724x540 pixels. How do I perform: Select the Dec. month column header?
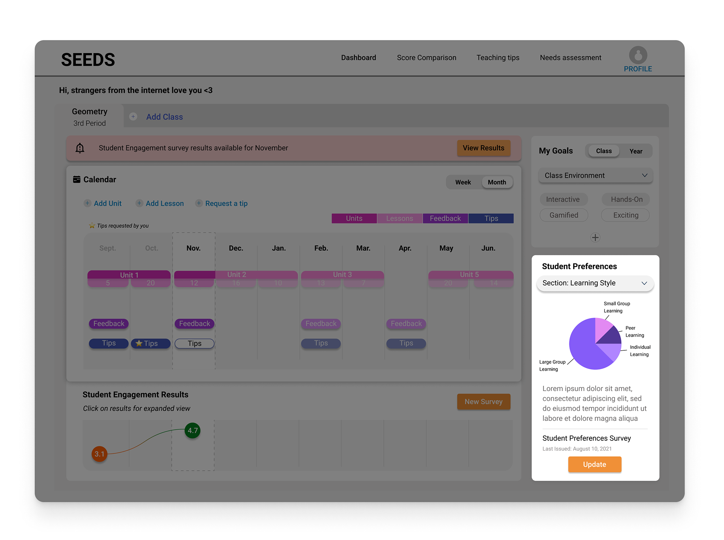pos(236,248)
